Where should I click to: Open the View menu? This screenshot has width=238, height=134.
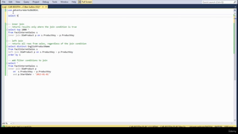click(18, 2)
